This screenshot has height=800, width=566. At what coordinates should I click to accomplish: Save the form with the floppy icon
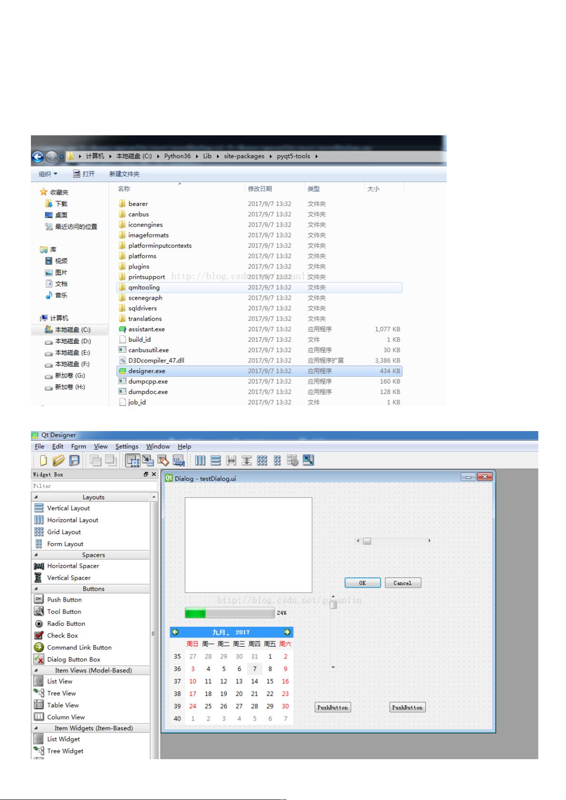75,461
